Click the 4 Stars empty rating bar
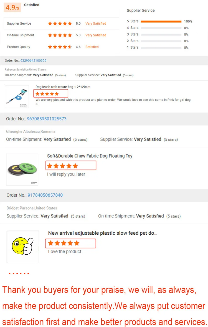 161,28
